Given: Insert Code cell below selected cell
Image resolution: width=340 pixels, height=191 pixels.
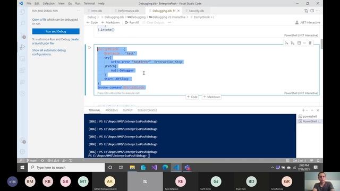Looking at the screenshot, I should click(x=192, y=97).
